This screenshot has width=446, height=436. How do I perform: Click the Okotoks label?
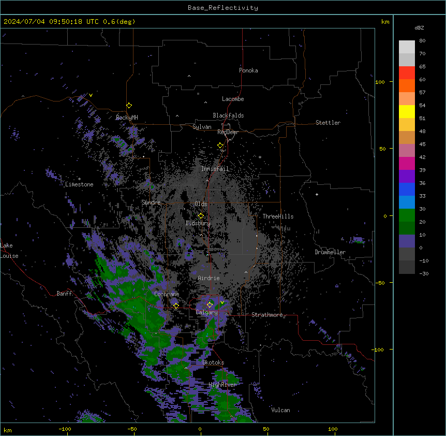(213, 362)
